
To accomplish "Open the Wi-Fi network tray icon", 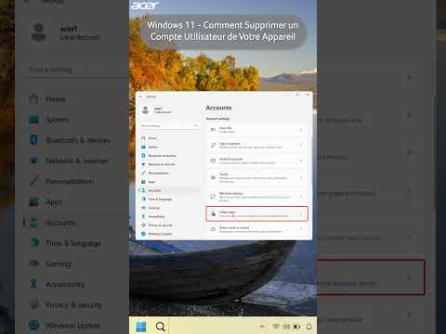I will click(276, 327).
